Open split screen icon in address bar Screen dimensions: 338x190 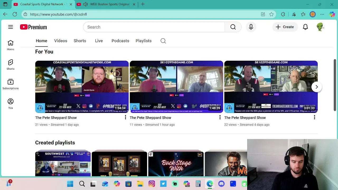point(263,14)
